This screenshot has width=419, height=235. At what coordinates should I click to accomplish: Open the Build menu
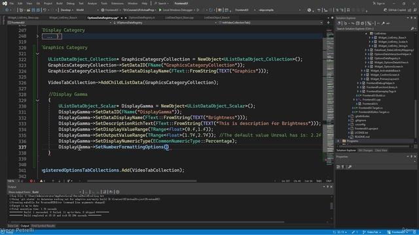click(x=60, y=3)
